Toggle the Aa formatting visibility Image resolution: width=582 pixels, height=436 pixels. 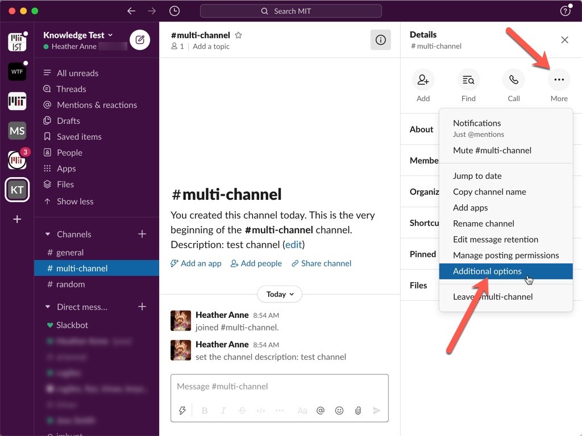click(x=302, y=410)
